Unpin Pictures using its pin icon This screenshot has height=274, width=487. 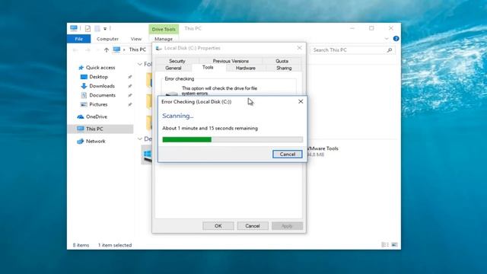(x=130, y=104)
